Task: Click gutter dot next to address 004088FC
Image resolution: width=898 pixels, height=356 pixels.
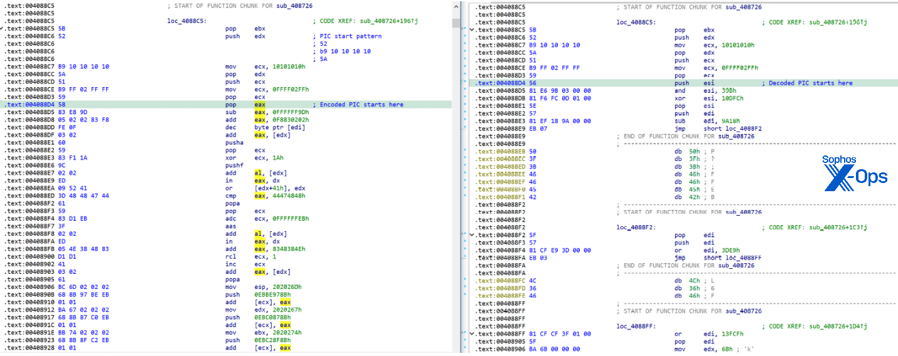Action: (x=464, y=281)
